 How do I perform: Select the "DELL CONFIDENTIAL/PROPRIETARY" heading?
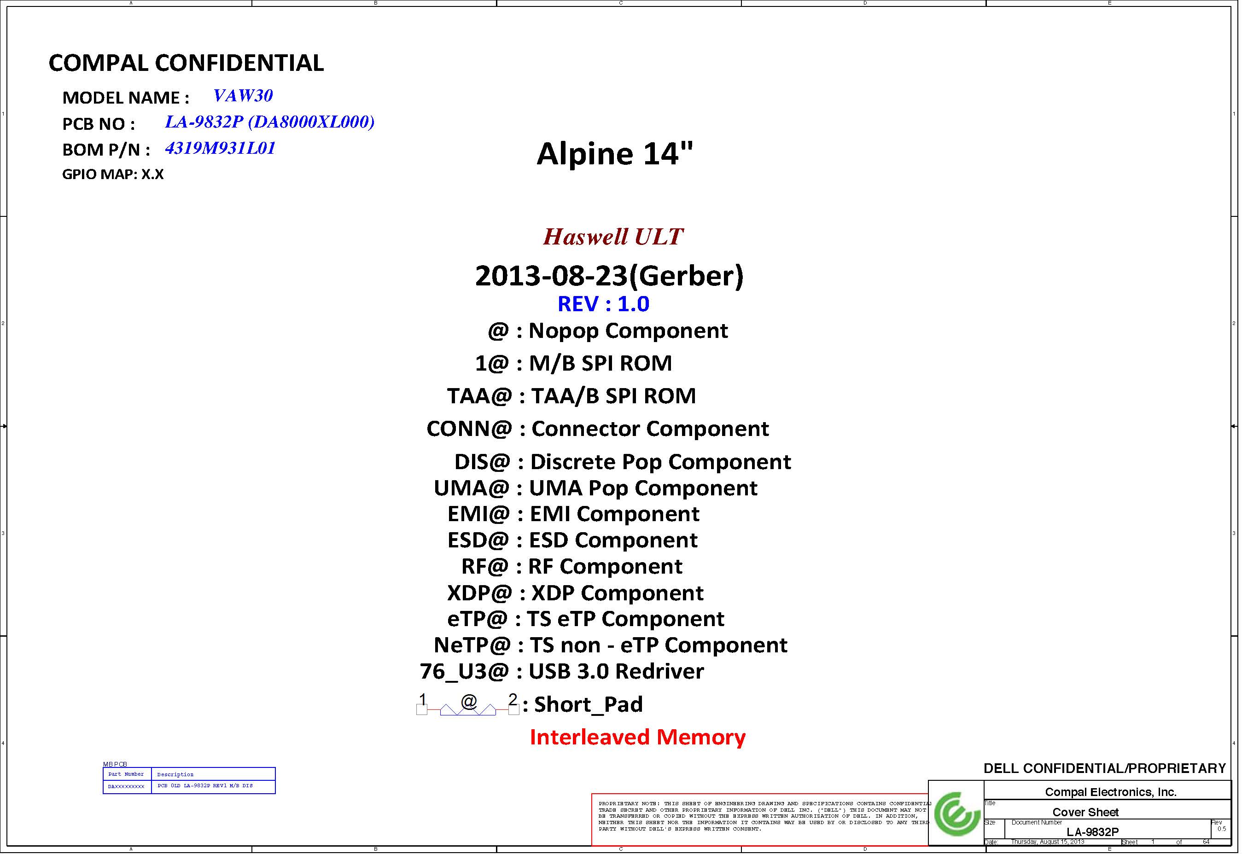1104,769
